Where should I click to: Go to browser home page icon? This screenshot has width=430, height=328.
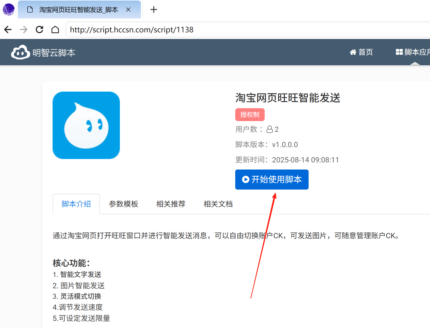pyautogui.click(x=55, y=29)
